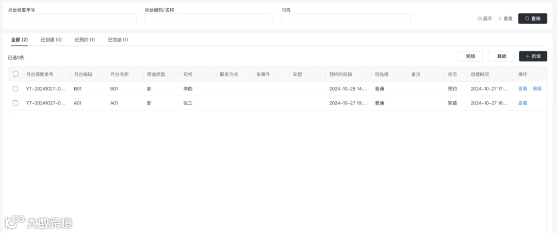Click the 状态 column header

tap(453, 75)
